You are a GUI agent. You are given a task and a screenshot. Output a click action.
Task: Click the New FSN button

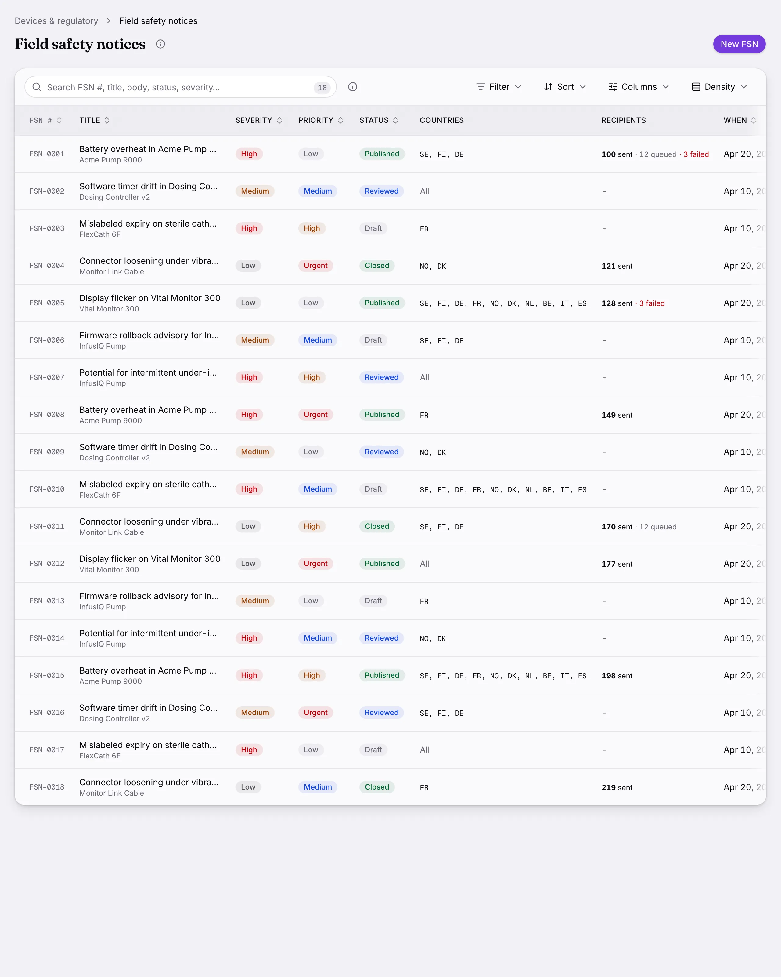[x=739, y=44]
